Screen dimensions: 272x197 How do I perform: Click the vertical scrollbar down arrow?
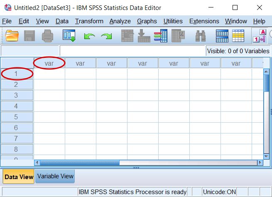[266, 156]
